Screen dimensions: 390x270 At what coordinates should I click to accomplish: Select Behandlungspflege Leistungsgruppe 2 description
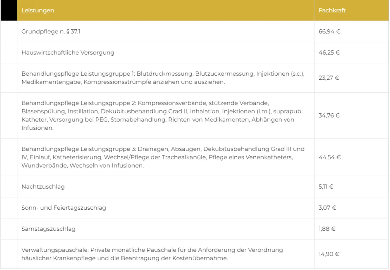click(162, 115)
